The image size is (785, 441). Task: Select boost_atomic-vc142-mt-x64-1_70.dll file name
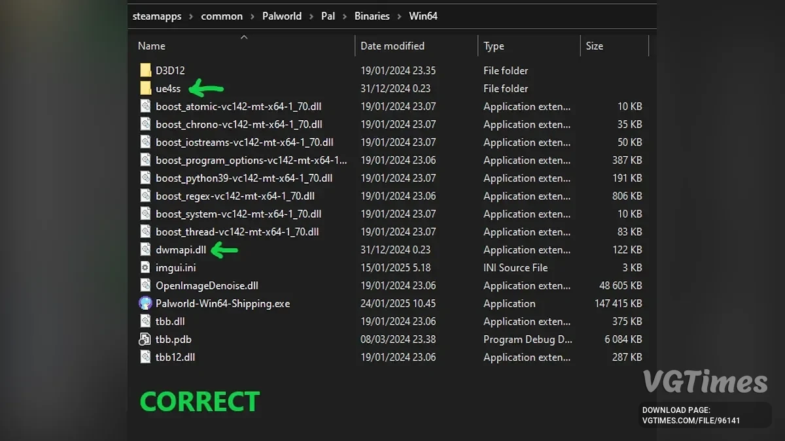(239, 106)
